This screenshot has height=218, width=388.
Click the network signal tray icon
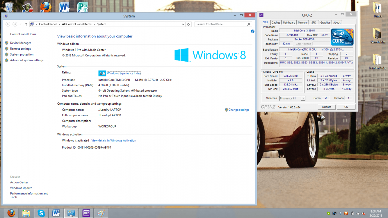click(x=358, y=213)
